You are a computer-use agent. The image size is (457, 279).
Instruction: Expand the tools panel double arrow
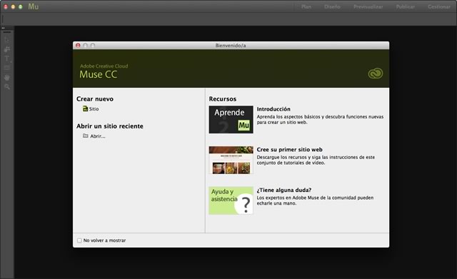pyautogui.click(x=3, y=29)
